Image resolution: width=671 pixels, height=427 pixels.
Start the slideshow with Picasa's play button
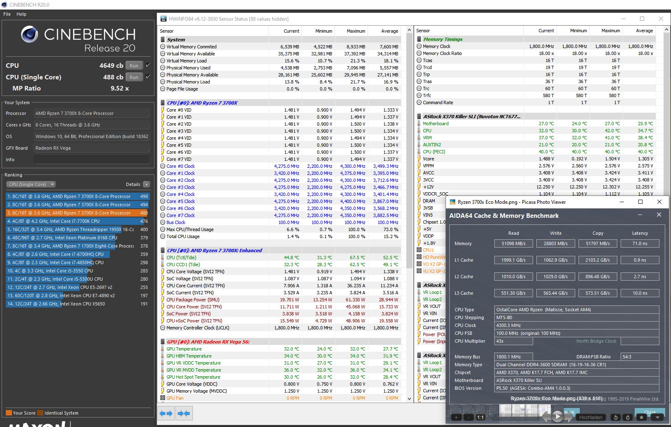[558, 417]
